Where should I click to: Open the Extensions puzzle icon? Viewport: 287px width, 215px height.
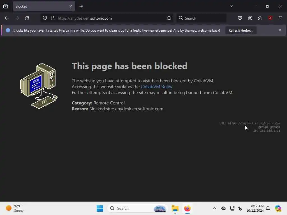tap(260, 18)
